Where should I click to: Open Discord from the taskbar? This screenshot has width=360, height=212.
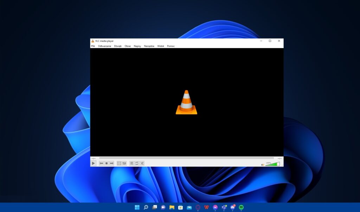point(233,207)
